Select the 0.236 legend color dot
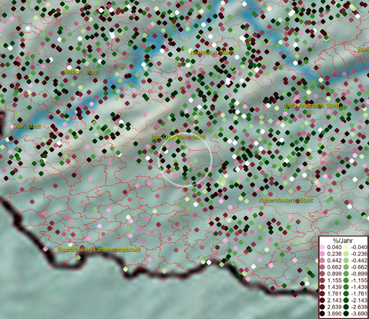Screen dimensions: 369x319 [322, 254]
